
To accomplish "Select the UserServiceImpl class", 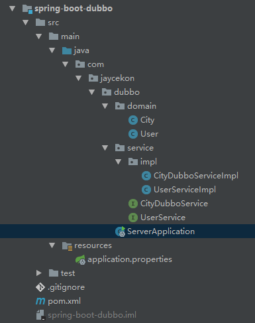I will coord(185,190).
